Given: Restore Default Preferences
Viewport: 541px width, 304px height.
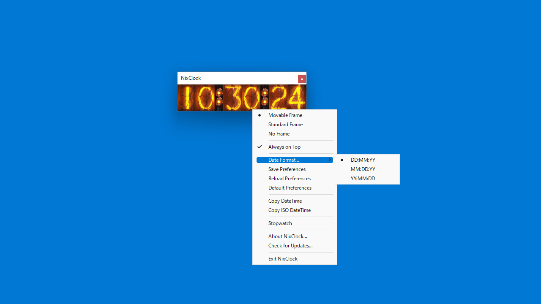Looking at the screenshot, I should tap(295, 188).
